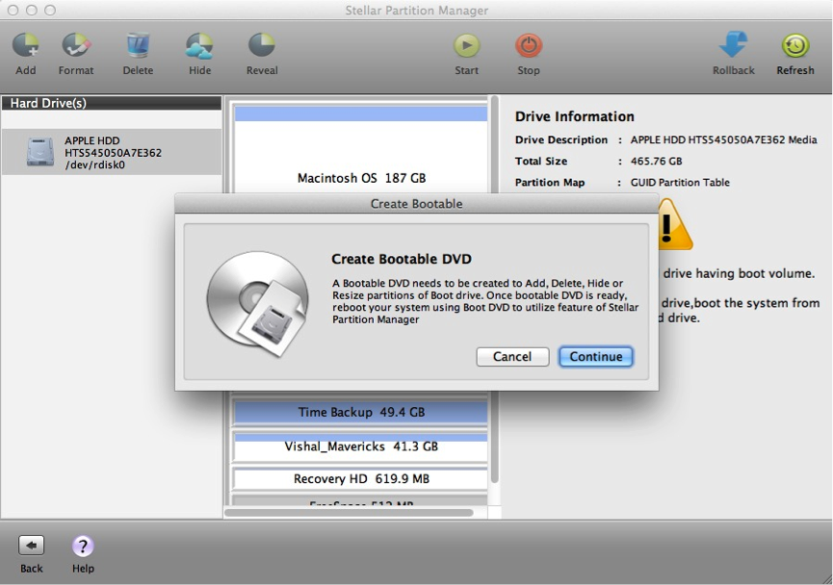833x585 pixels.
Task: Click the Hard Drive(s) panel header
Action: pos(112,103)
